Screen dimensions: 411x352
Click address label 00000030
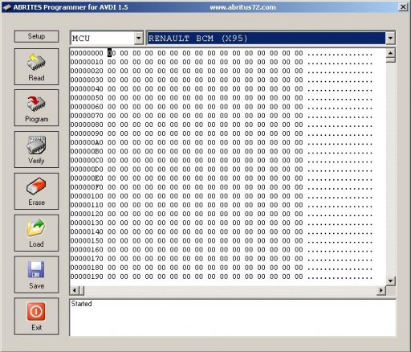pyautogui.click(x=87, y=80)
